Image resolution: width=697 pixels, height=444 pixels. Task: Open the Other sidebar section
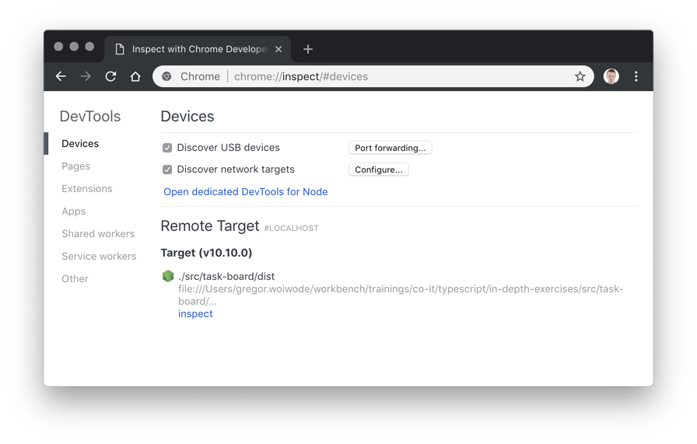[x=75, y=278]
